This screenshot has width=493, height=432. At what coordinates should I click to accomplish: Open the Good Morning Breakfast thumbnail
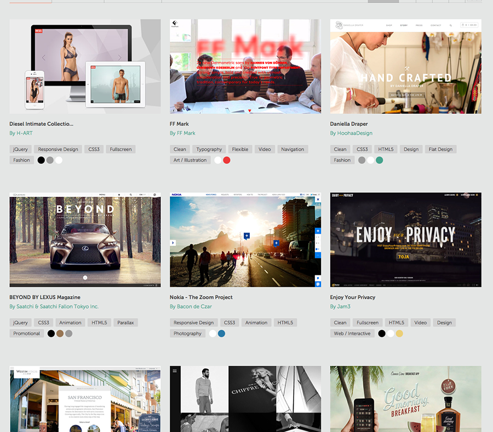coord(405,399)
